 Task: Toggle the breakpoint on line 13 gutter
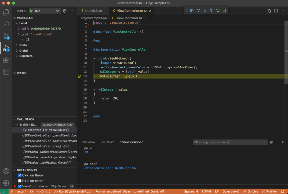pos(79,76)
